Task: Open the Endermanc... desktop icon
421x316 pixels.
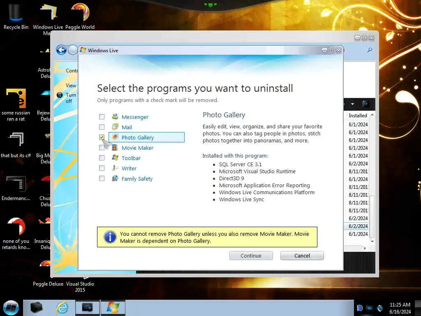Action: pos(16,188)
